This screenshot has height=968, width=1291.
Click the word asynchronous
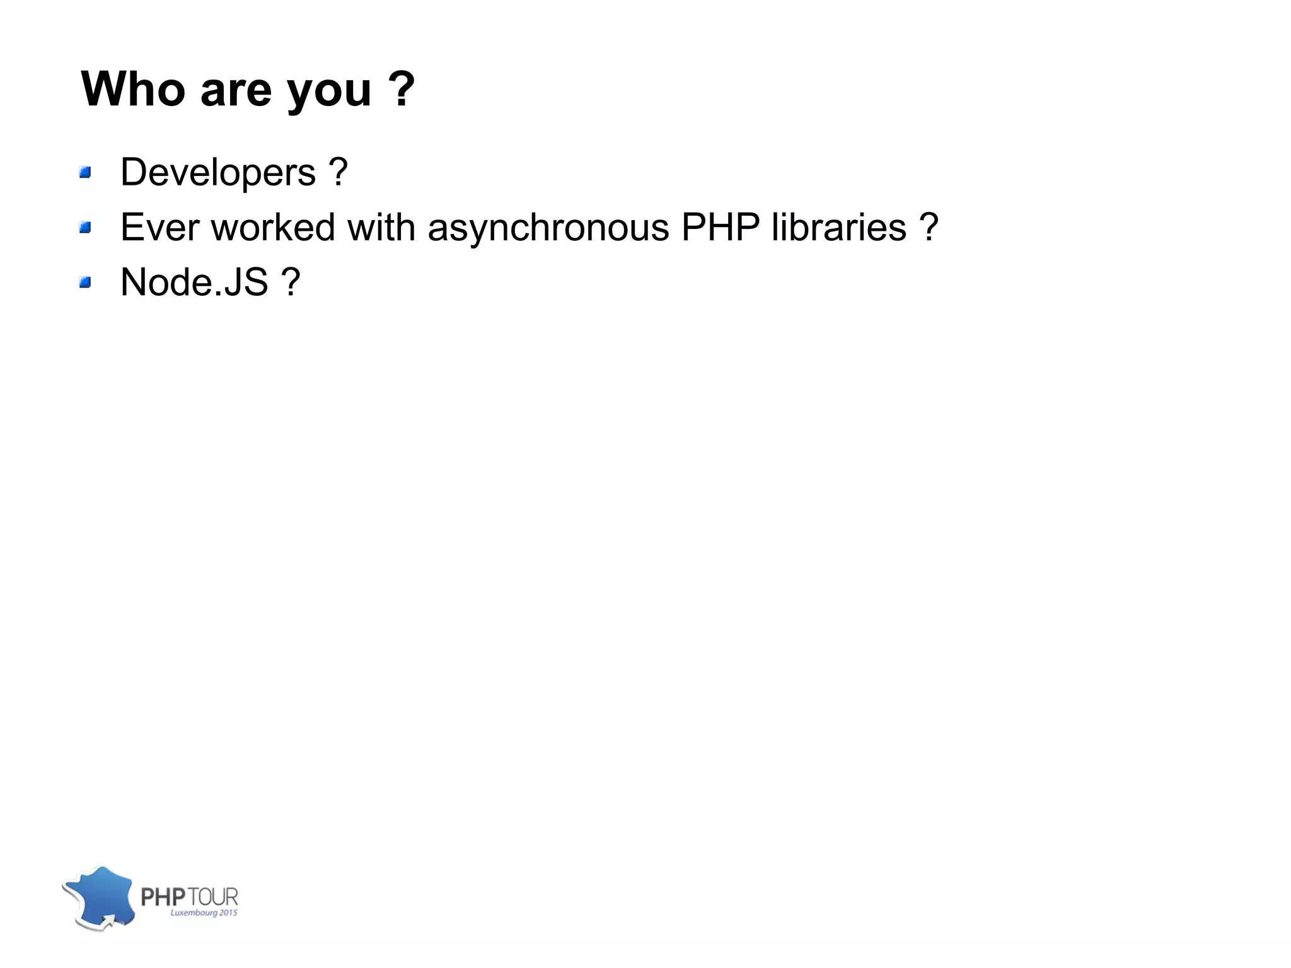tap(548, 227)
